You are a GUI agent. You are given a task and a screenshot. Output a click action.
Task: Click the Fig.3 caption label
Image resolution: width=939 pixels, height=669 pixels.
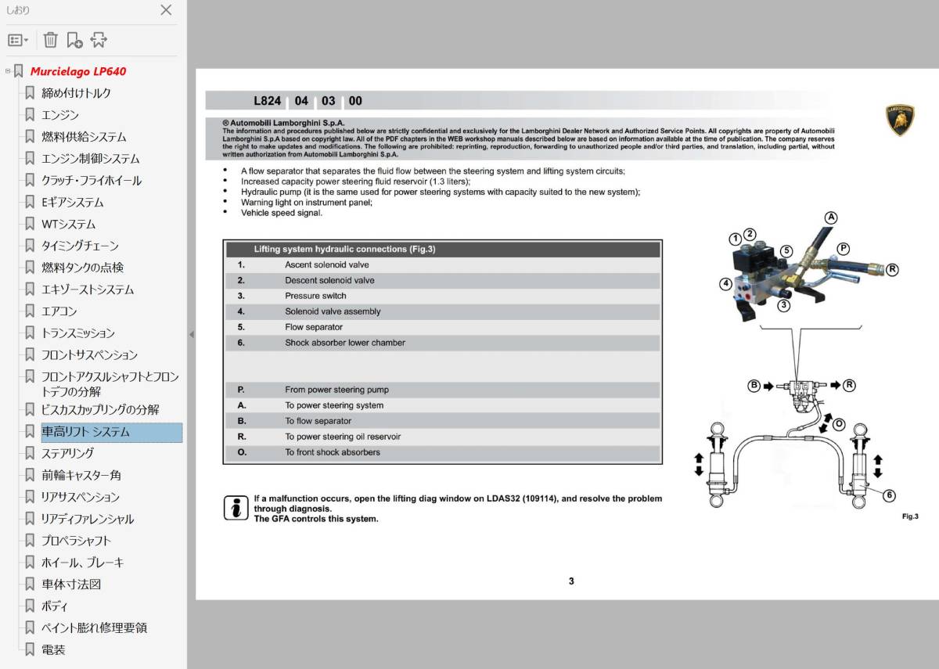[910, 516]
